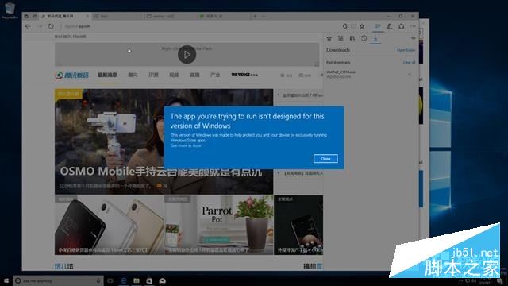Remove the WeChat download entry with X

click(410, 74)
